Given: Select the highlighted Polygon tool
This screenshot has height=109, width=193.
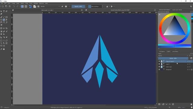Looking at the screenshot, I should click(4, 20).
